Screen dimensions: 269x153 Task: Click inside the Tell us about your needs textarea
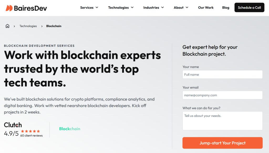pyautogui.click(x=222, y=121)
